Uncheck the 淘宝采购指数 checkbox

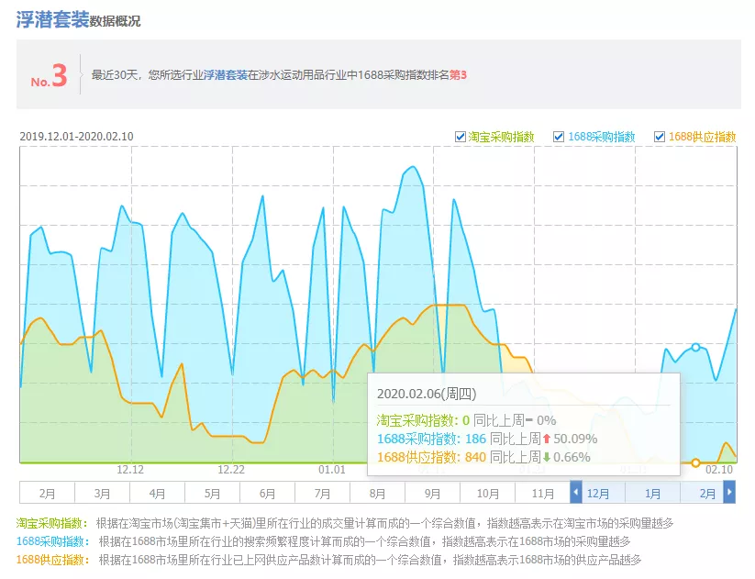click(x=461, y=137)
